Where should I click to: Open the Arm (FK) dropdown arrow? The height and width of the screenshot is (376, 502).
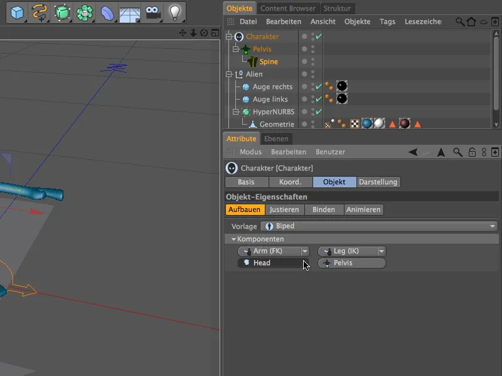coord(305,251)
